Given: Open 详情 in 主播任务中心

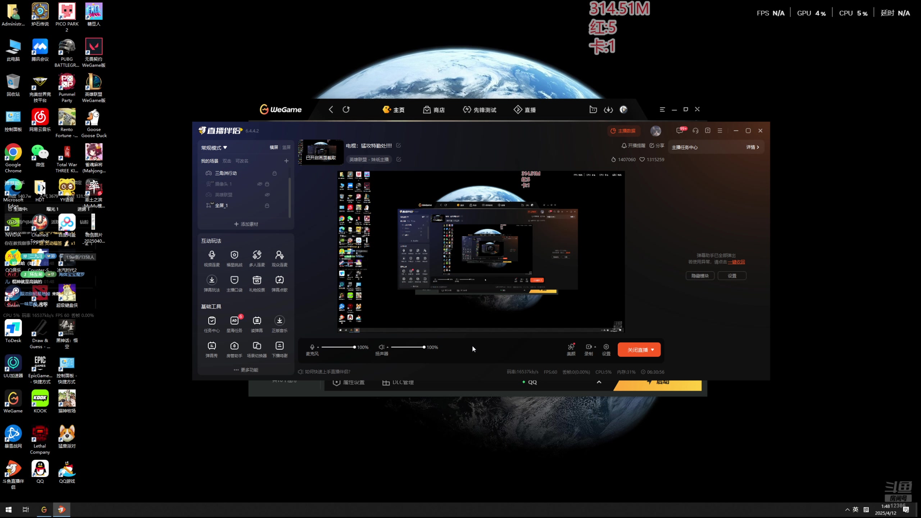Looking at the screenshot, I should [x=753, y=147].
